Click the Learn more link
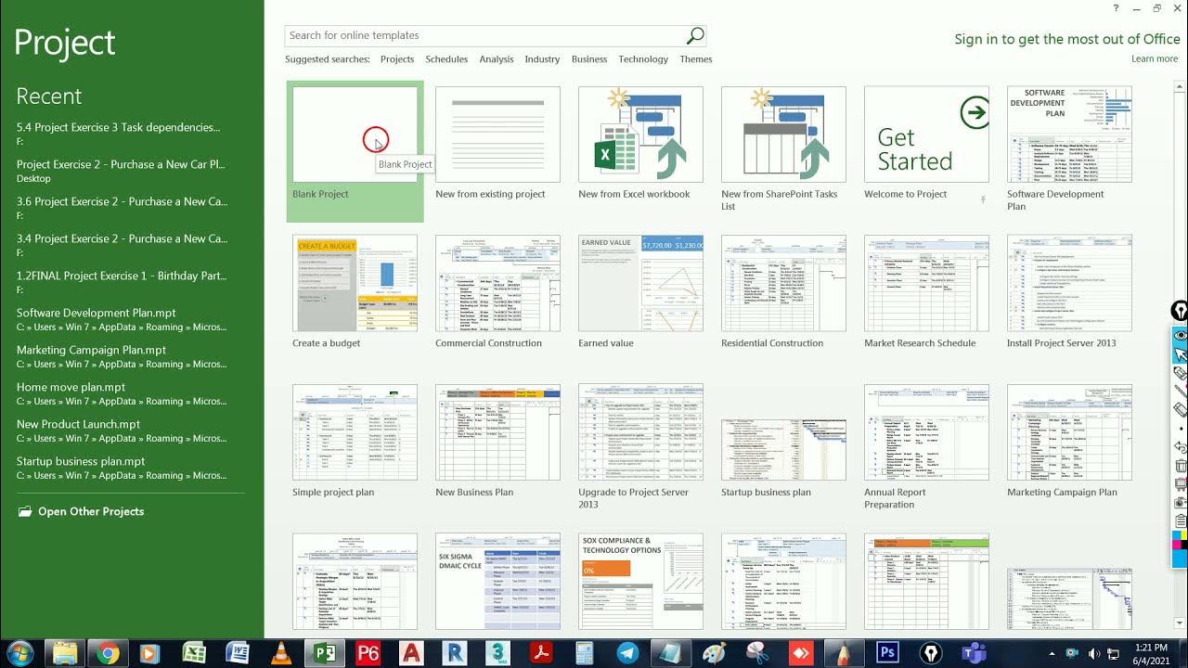 click(x=1155, y=58)
